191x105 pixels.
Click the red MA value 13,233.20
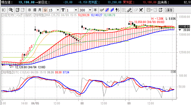(84, 15)
